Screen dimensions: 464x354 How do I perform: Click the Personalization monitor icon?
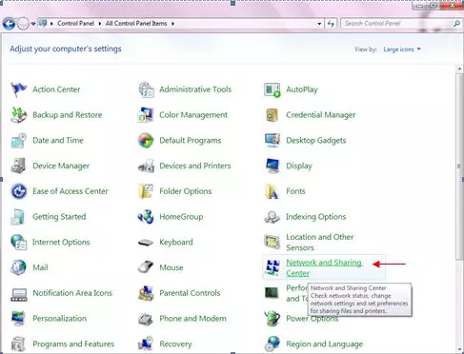tap(18, 318)
